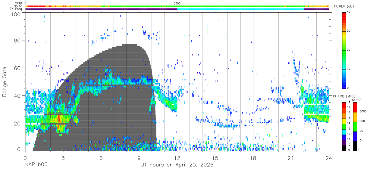The height and width of the screenshot is (171, 370).
Task: Click the POWER (dB) legend title
Action: [344, 6]
